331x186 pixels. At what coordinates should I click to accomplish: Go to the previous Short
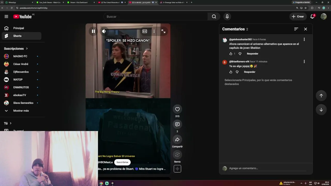(x=321, y=96)
